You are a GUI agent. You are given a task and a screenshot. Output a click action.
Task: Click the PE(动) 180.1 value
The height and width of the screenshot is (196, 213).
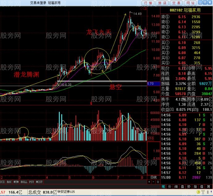point(207,110)
